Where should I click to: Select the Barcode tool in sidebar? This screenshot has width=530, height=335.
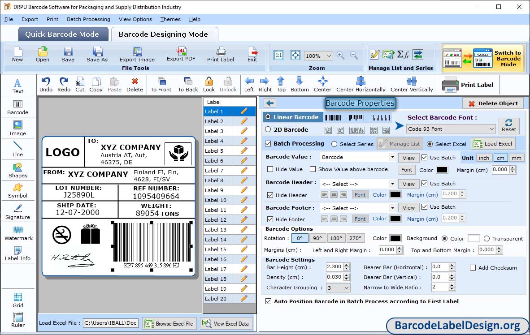(17, 107)
